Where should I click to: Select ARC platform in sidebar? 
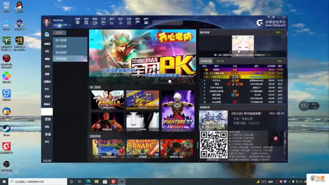pyautogui.click(x=47, y=44)
